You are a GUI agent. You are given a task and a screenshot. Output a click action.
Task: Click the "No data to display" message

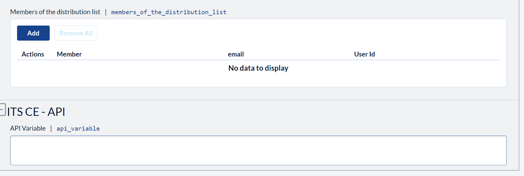pyautogui.click(x=258, y=68)
